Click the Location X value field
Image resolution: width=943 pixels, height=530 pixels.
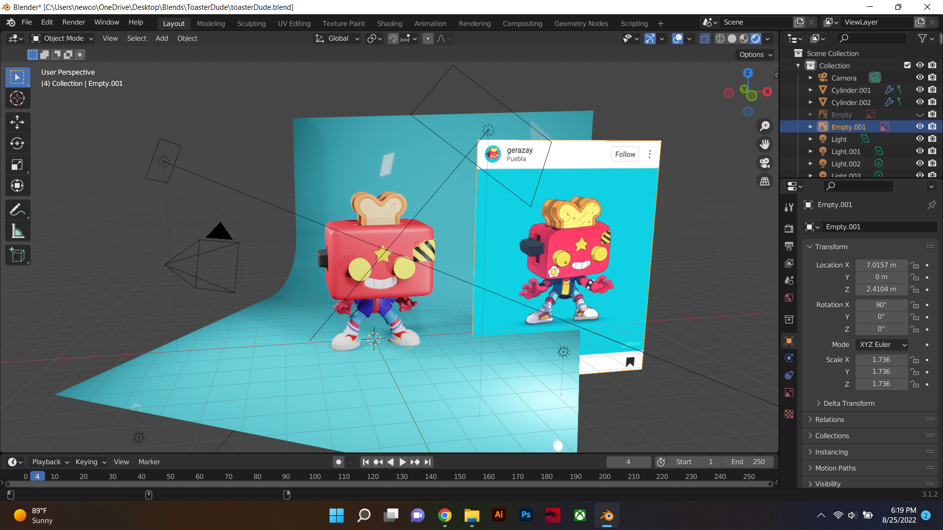click(x=881, y=265)
